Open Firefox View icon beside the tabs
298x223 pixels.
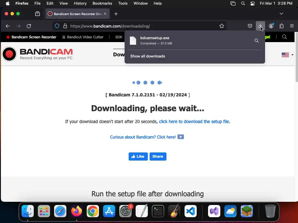tap(38, 14)
